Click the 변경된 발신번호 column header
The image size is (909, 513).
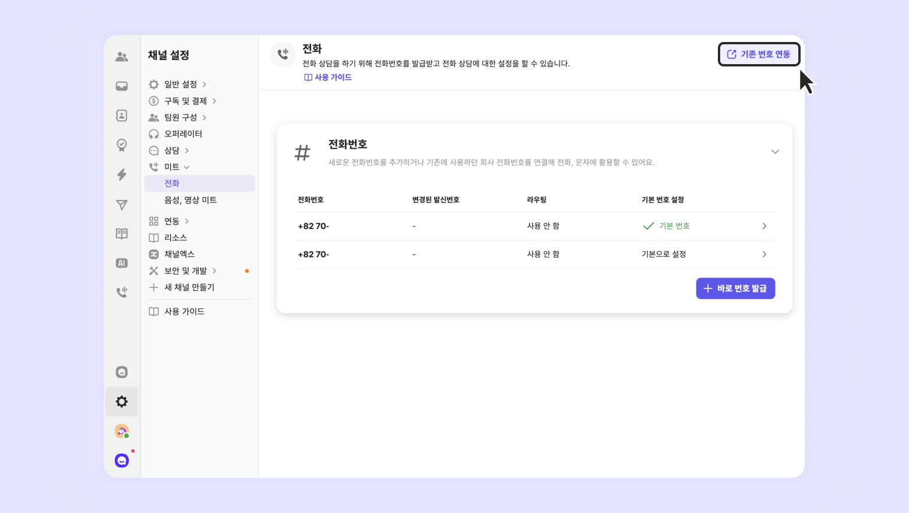(x=436, y=200)
